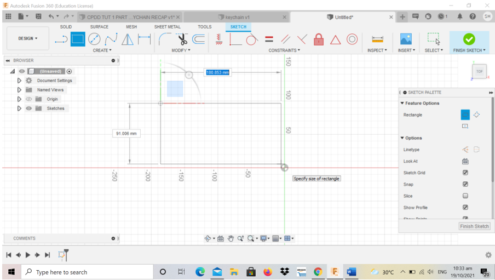
Task: Expand the Sketches tree node
Action: coord(19,108)
